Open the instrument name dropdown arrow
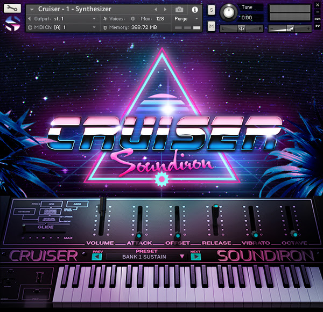The width and height of the screenshot is (323, 312). click(x=32, y=10)
